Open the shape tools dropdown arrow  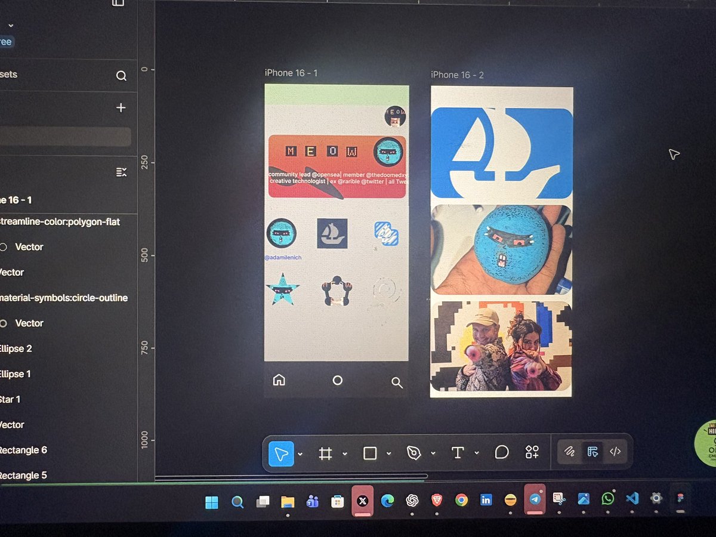click(x=388, y=453)
